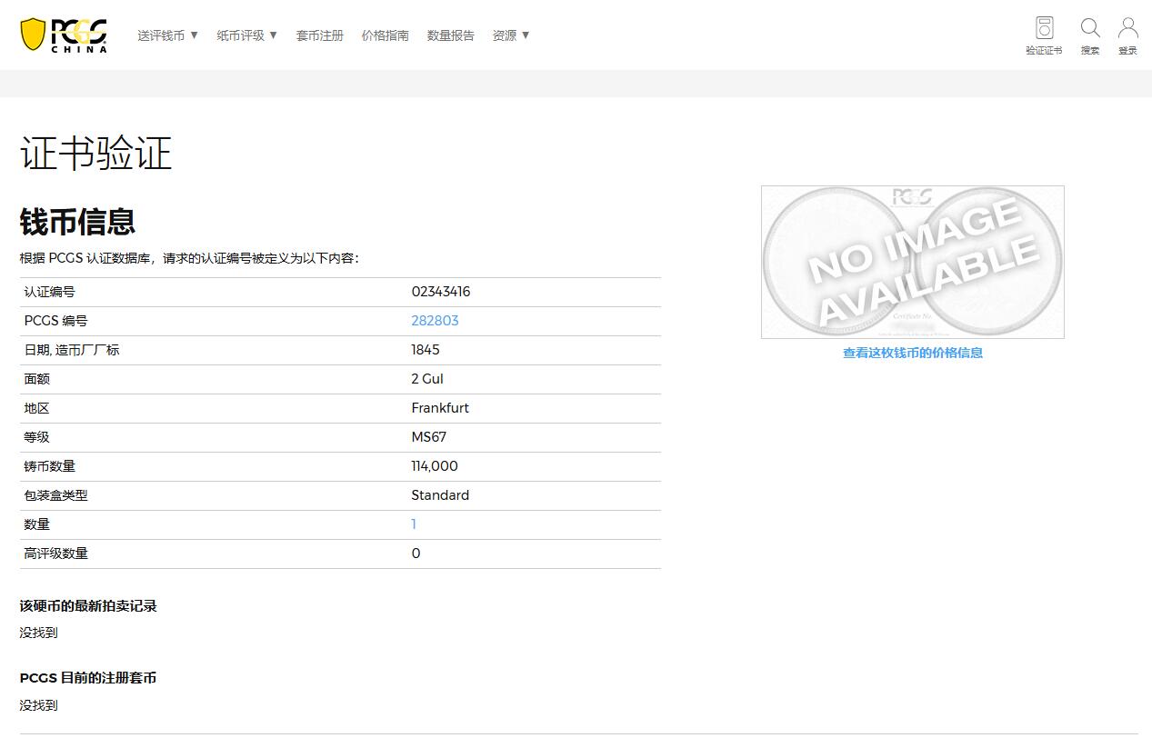Click the 日期, 造币厂厂标 row label
The image size is (1152, 748).
(x=72, y=350)
